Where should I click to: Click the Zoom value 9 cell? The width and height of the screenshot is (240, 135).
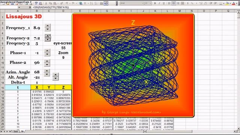click(63, 58)
